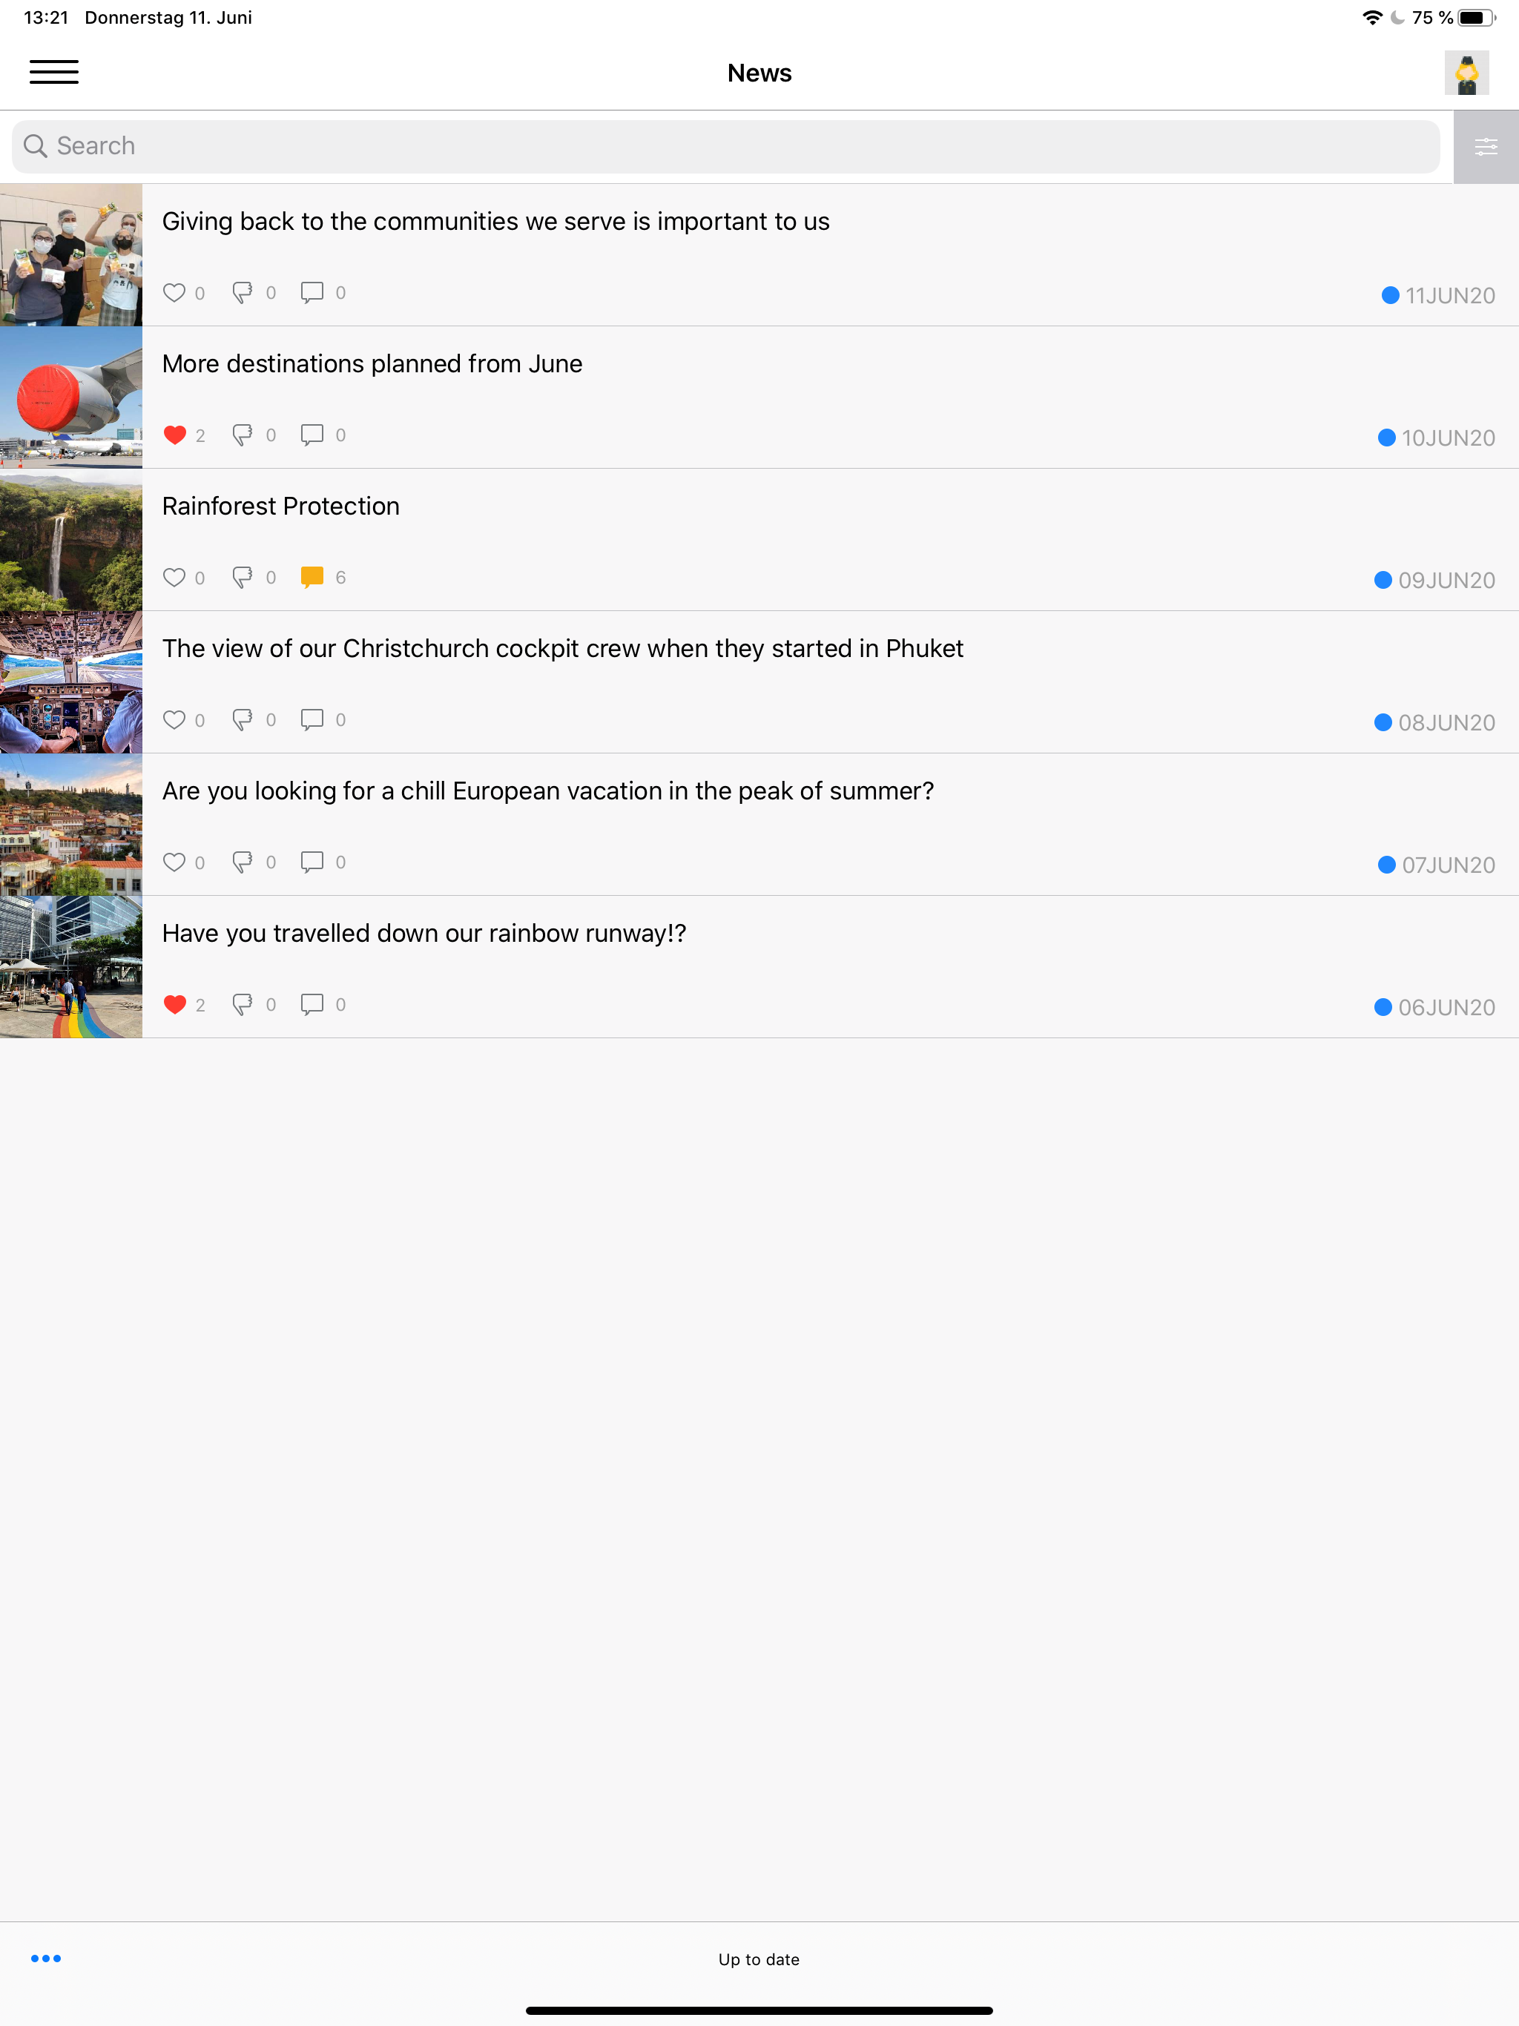Open the user profile avatar
The width and height of the screenshot is (1519, 2026).
pyautogui.click(x=1466, y=73)
